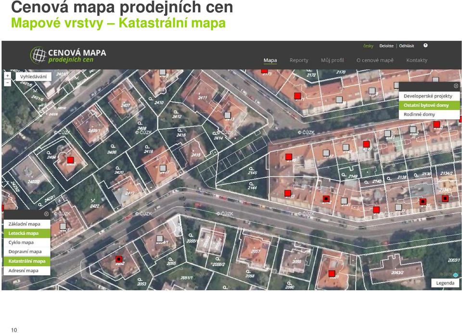
Task: Select red-black marker on building 2052
Action: [x=119, y=259]
